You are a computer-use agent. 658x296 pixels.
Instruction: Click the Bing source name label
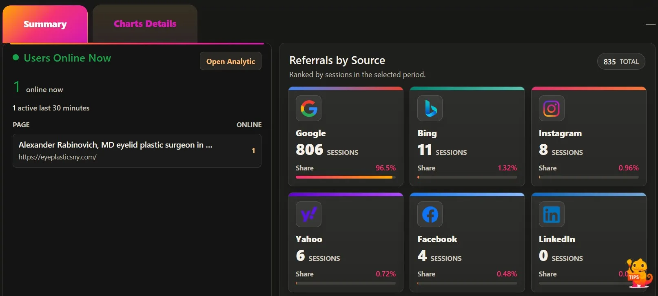(427, 133)
